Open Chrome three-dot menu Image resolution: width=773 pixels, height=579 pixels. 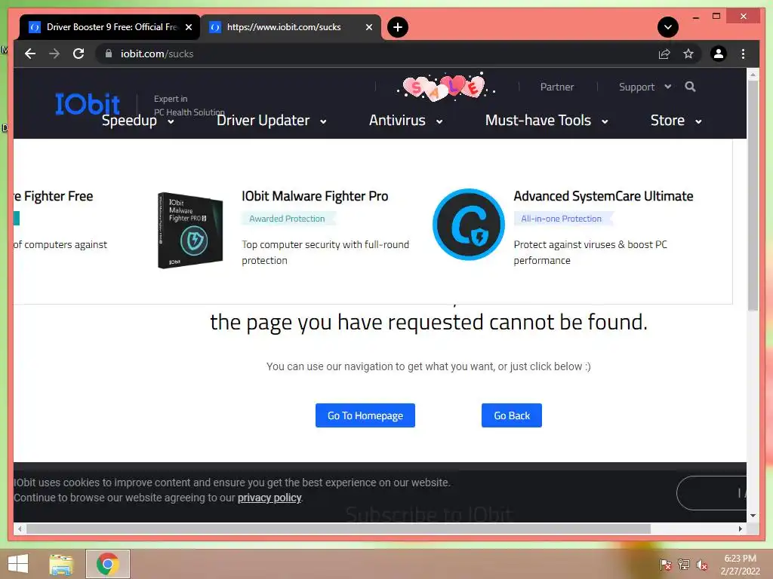click(x=744, y=54)
